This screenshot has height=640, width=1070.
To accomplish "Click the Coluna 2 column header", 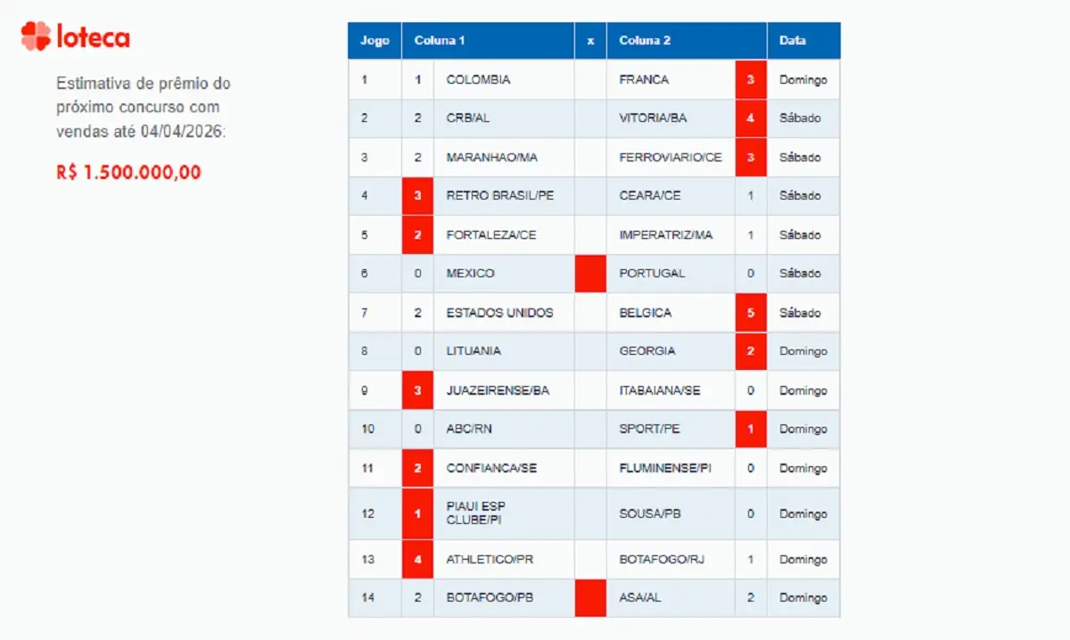I will (x=645, y=41).
